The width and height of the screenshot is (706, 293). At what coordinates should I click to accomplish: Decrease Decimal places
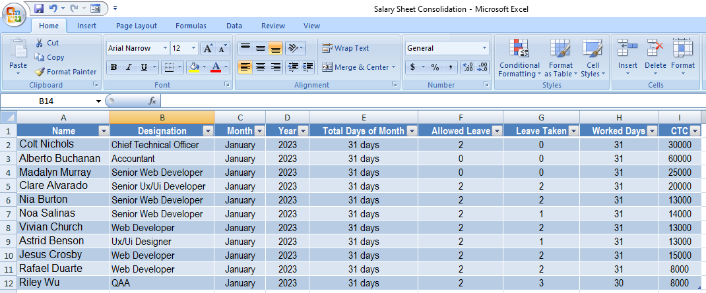483,67
